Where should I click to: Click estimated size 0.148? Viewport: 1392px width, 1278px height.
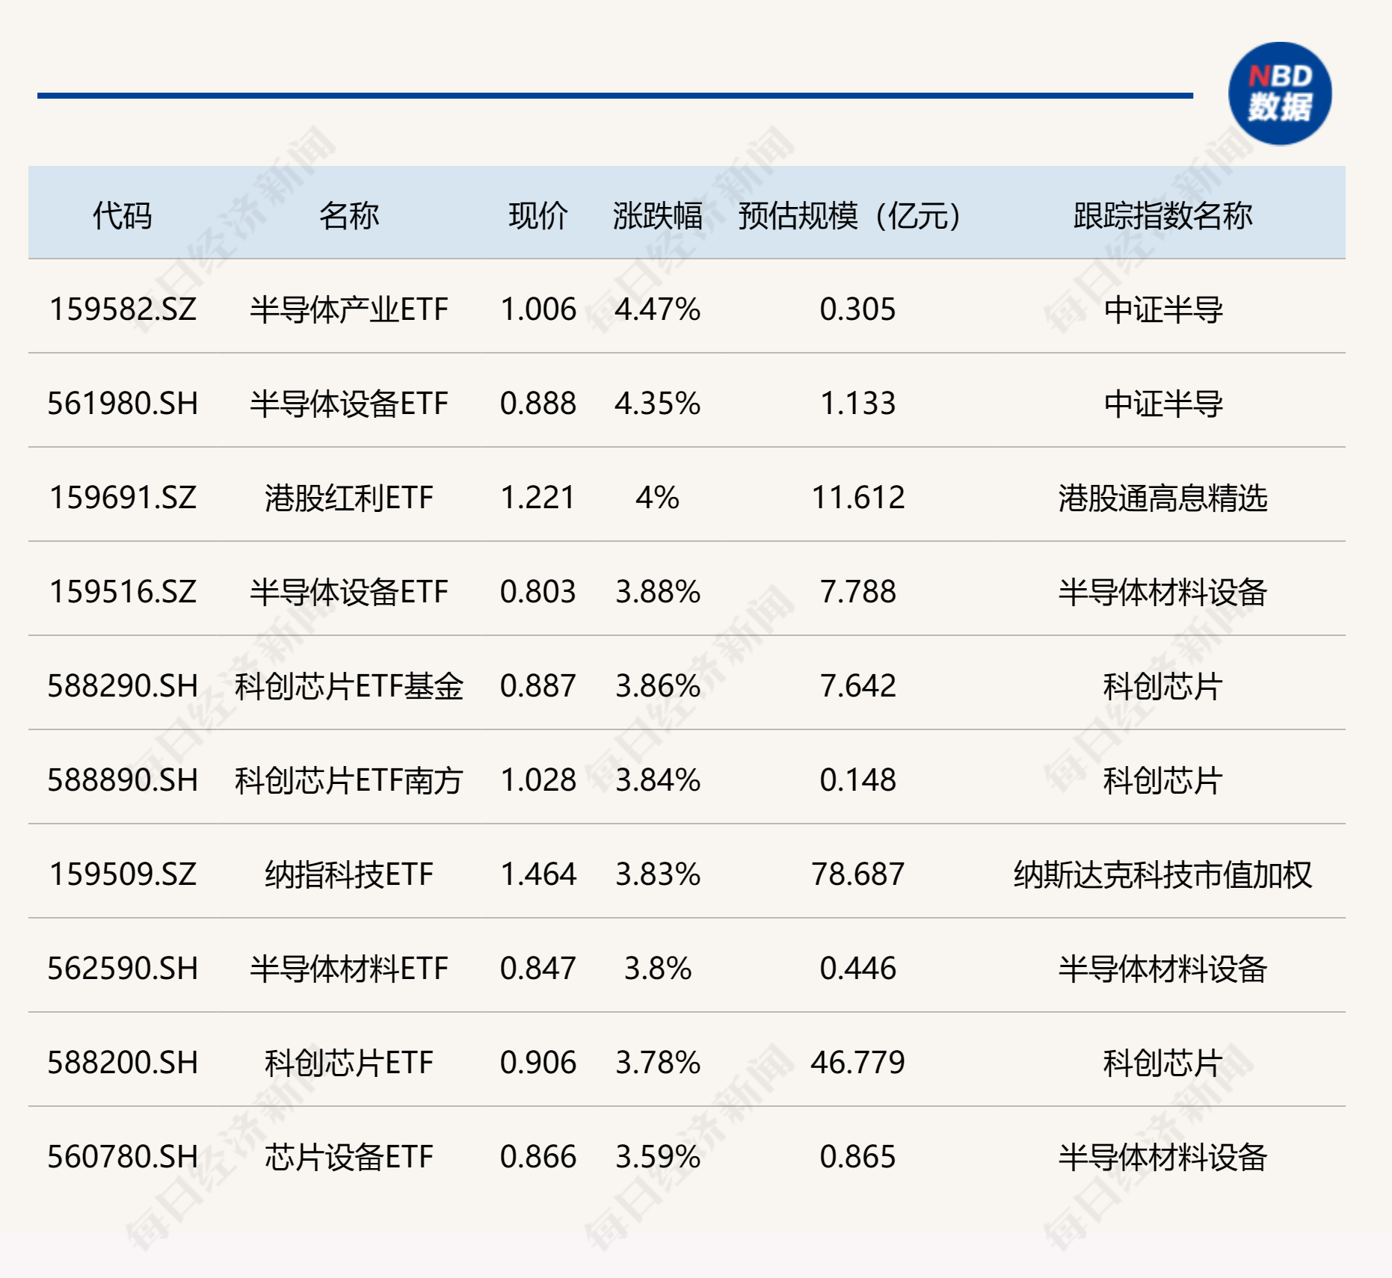(x=857, y=780)
